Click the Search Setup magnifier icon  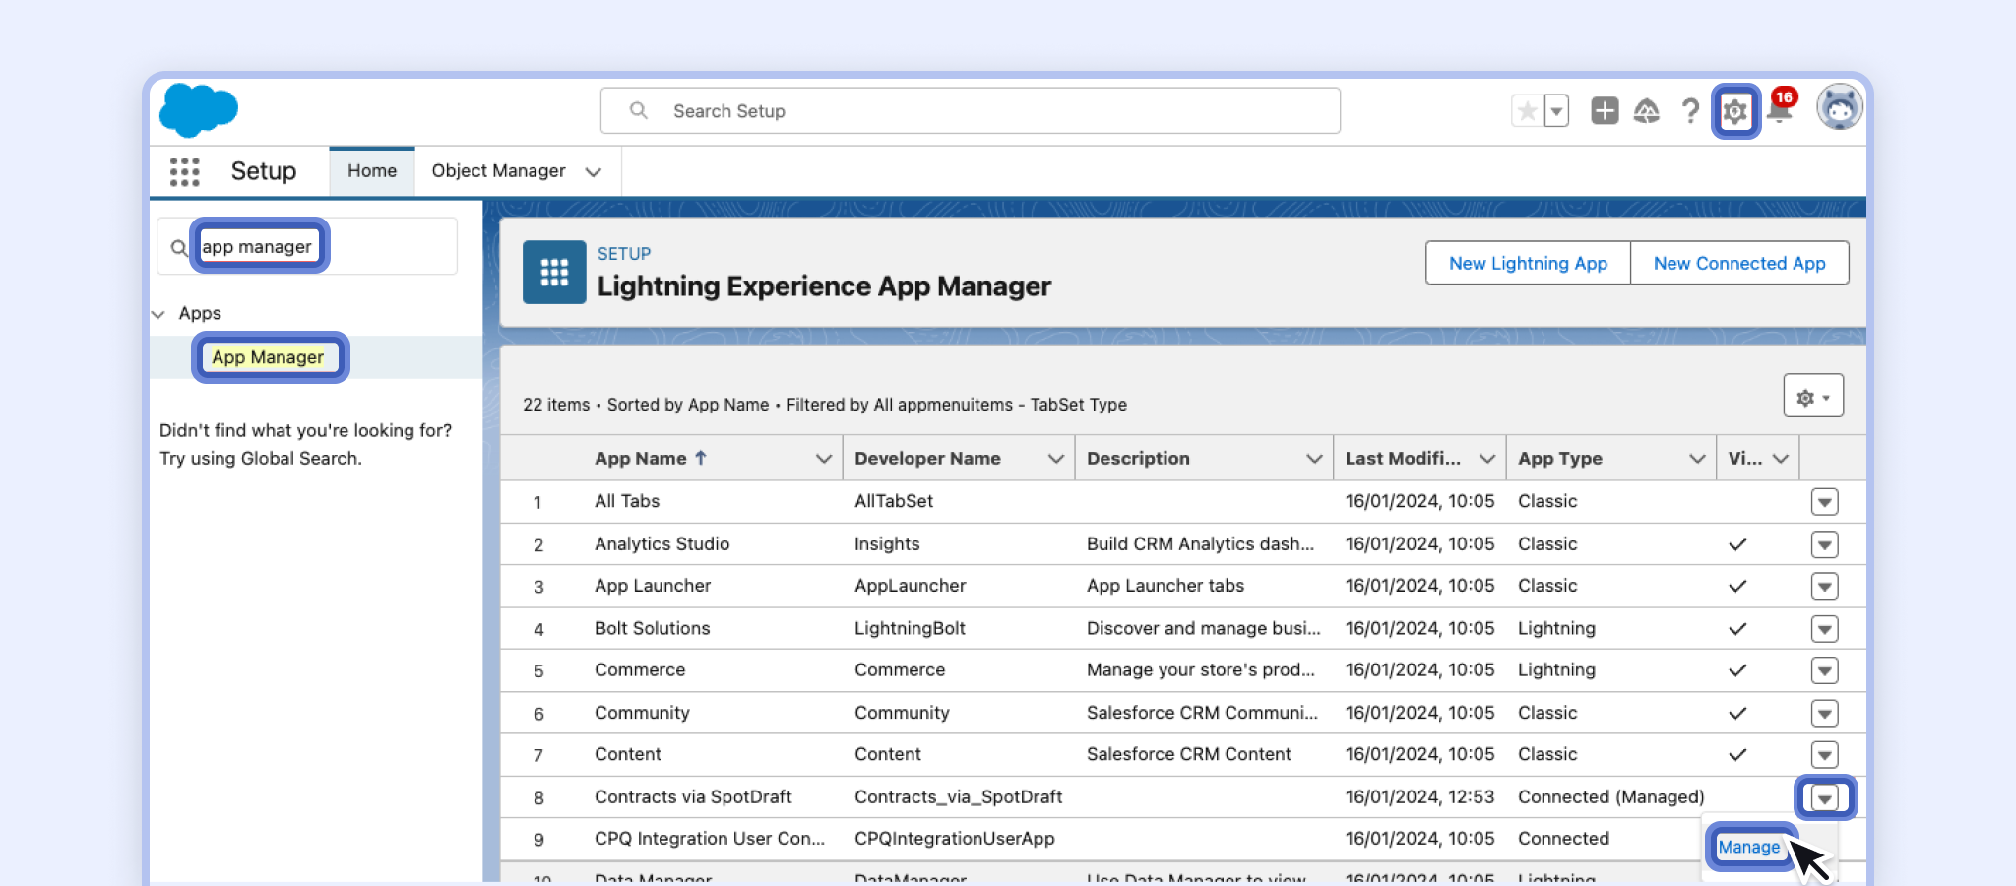[639, 110]
